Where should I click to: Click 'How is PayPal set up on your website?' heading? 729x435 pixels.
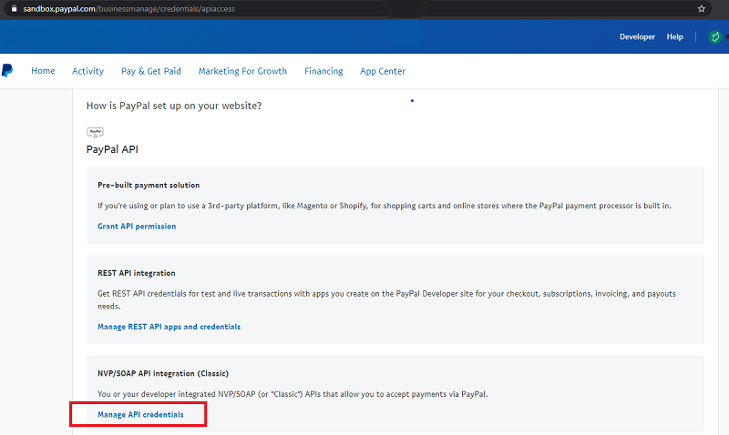click(x=174, y=106)
